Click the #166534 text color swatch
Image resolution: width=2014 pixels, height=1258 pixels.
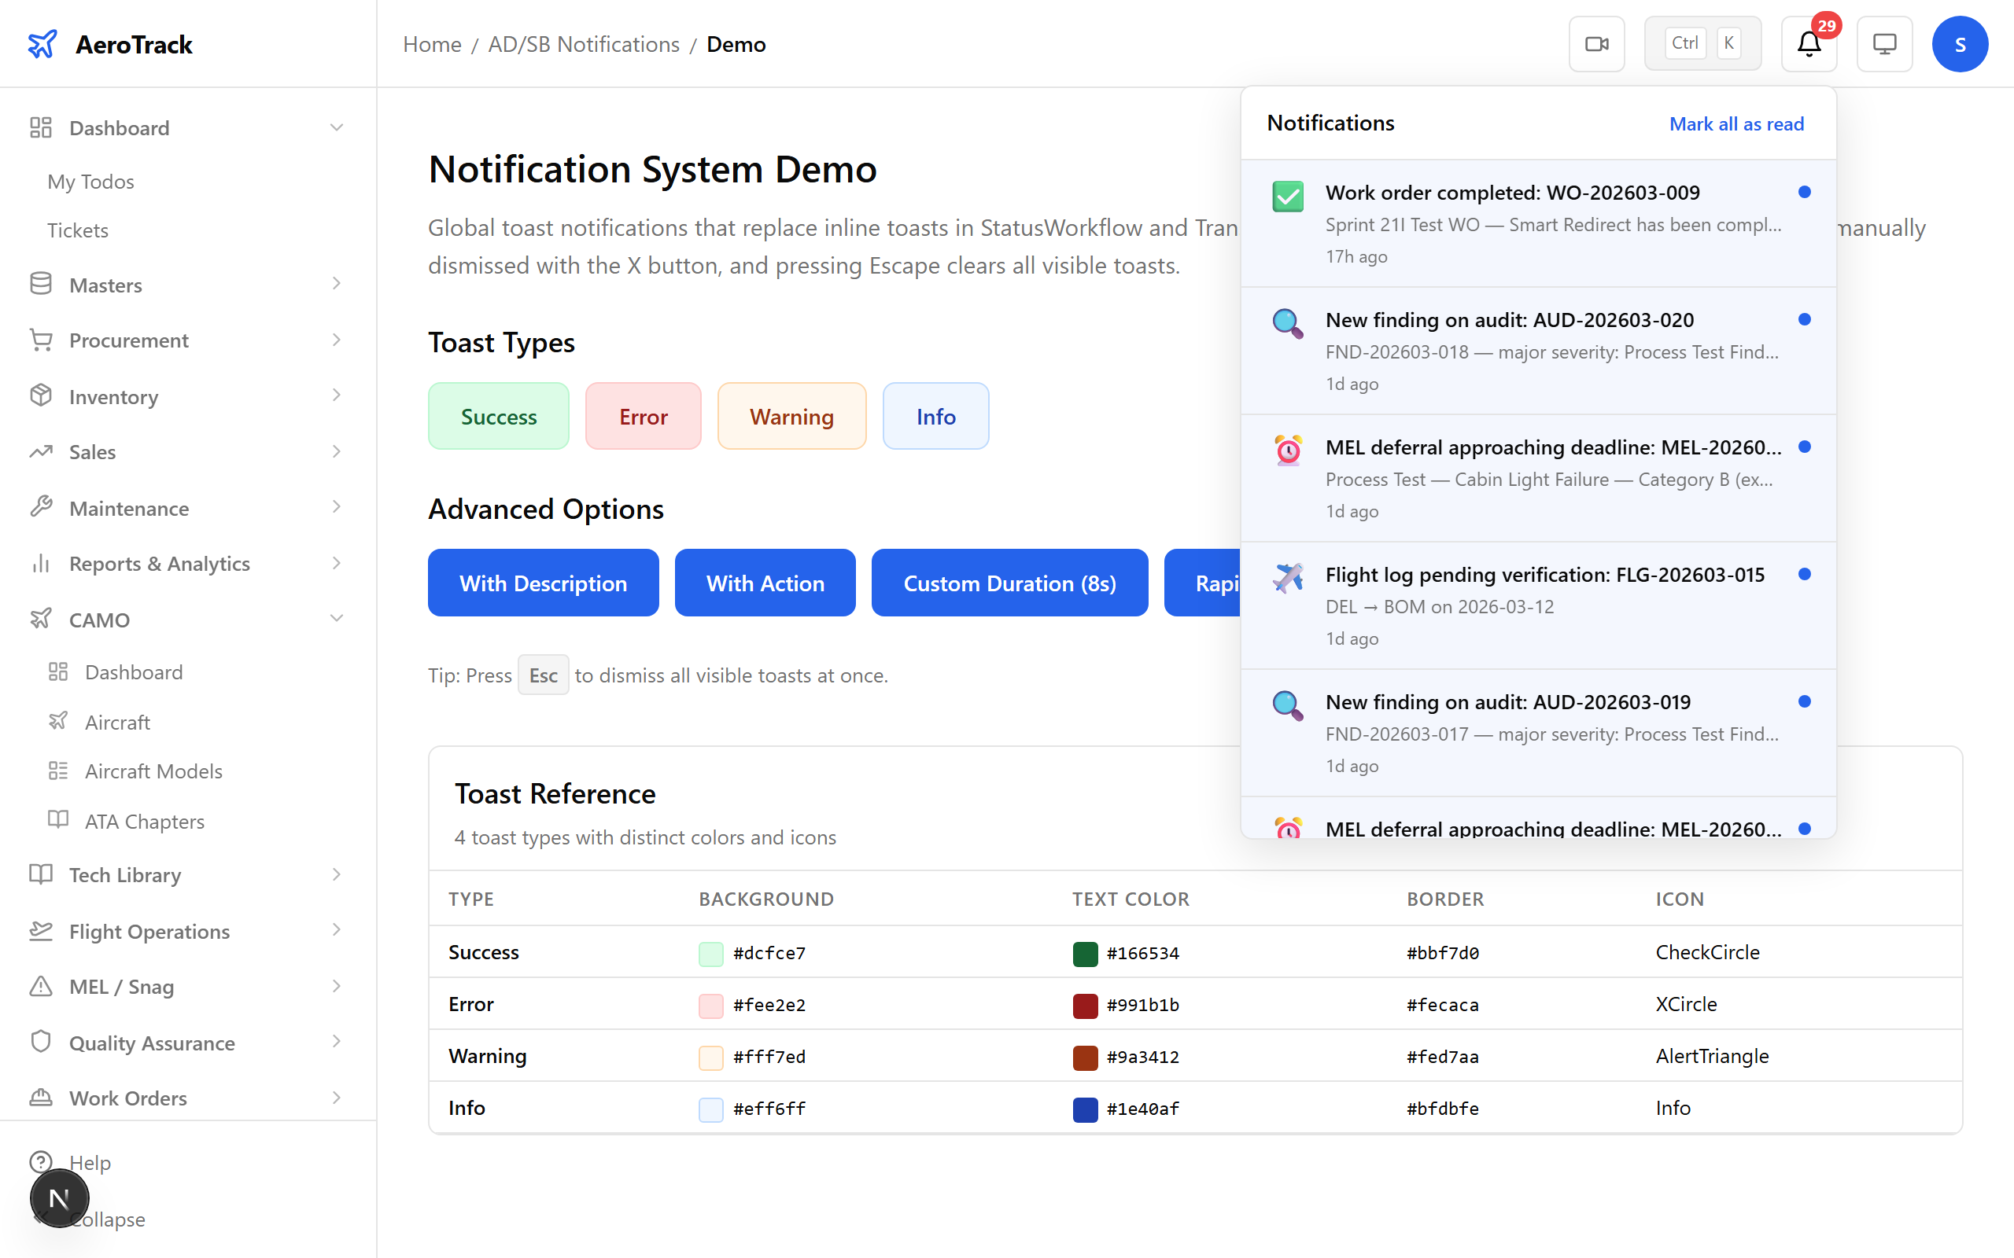(1084, 954)
